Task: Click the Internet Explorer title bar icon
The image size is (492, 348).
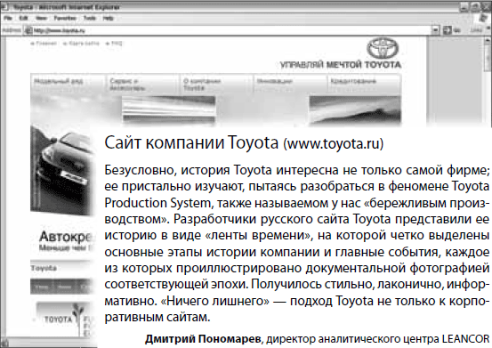Action: click(x=4, y=7)
